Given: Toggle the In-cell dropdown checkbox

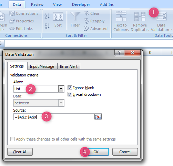Looking at the screenshot, I should tap(70, 94).
